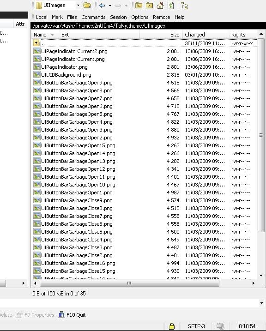Open the Commands menu
The height and width of the screenshot is (331, 266).
tap(93, 17)
